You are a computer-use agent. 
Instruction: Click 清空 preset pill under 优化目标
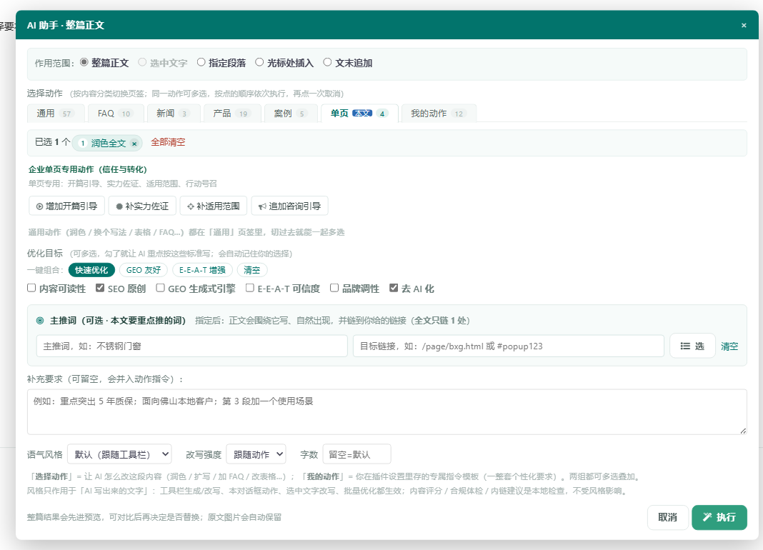click(x=251, y=270)
